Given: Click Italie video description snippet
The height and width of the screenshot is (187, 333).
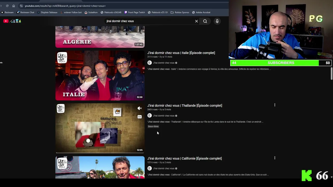Looking at the screenshot, I should tap(209, 69).
